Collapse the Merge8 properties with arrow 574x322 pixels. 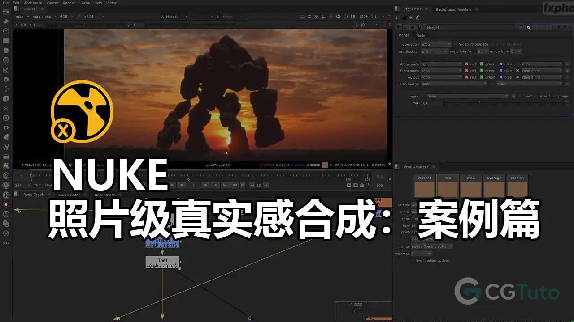[399, 28]
